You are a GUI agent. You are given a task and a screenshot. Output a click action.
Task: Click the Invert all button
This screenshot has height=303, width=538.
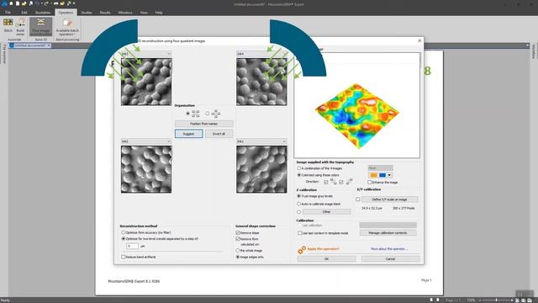219,134
